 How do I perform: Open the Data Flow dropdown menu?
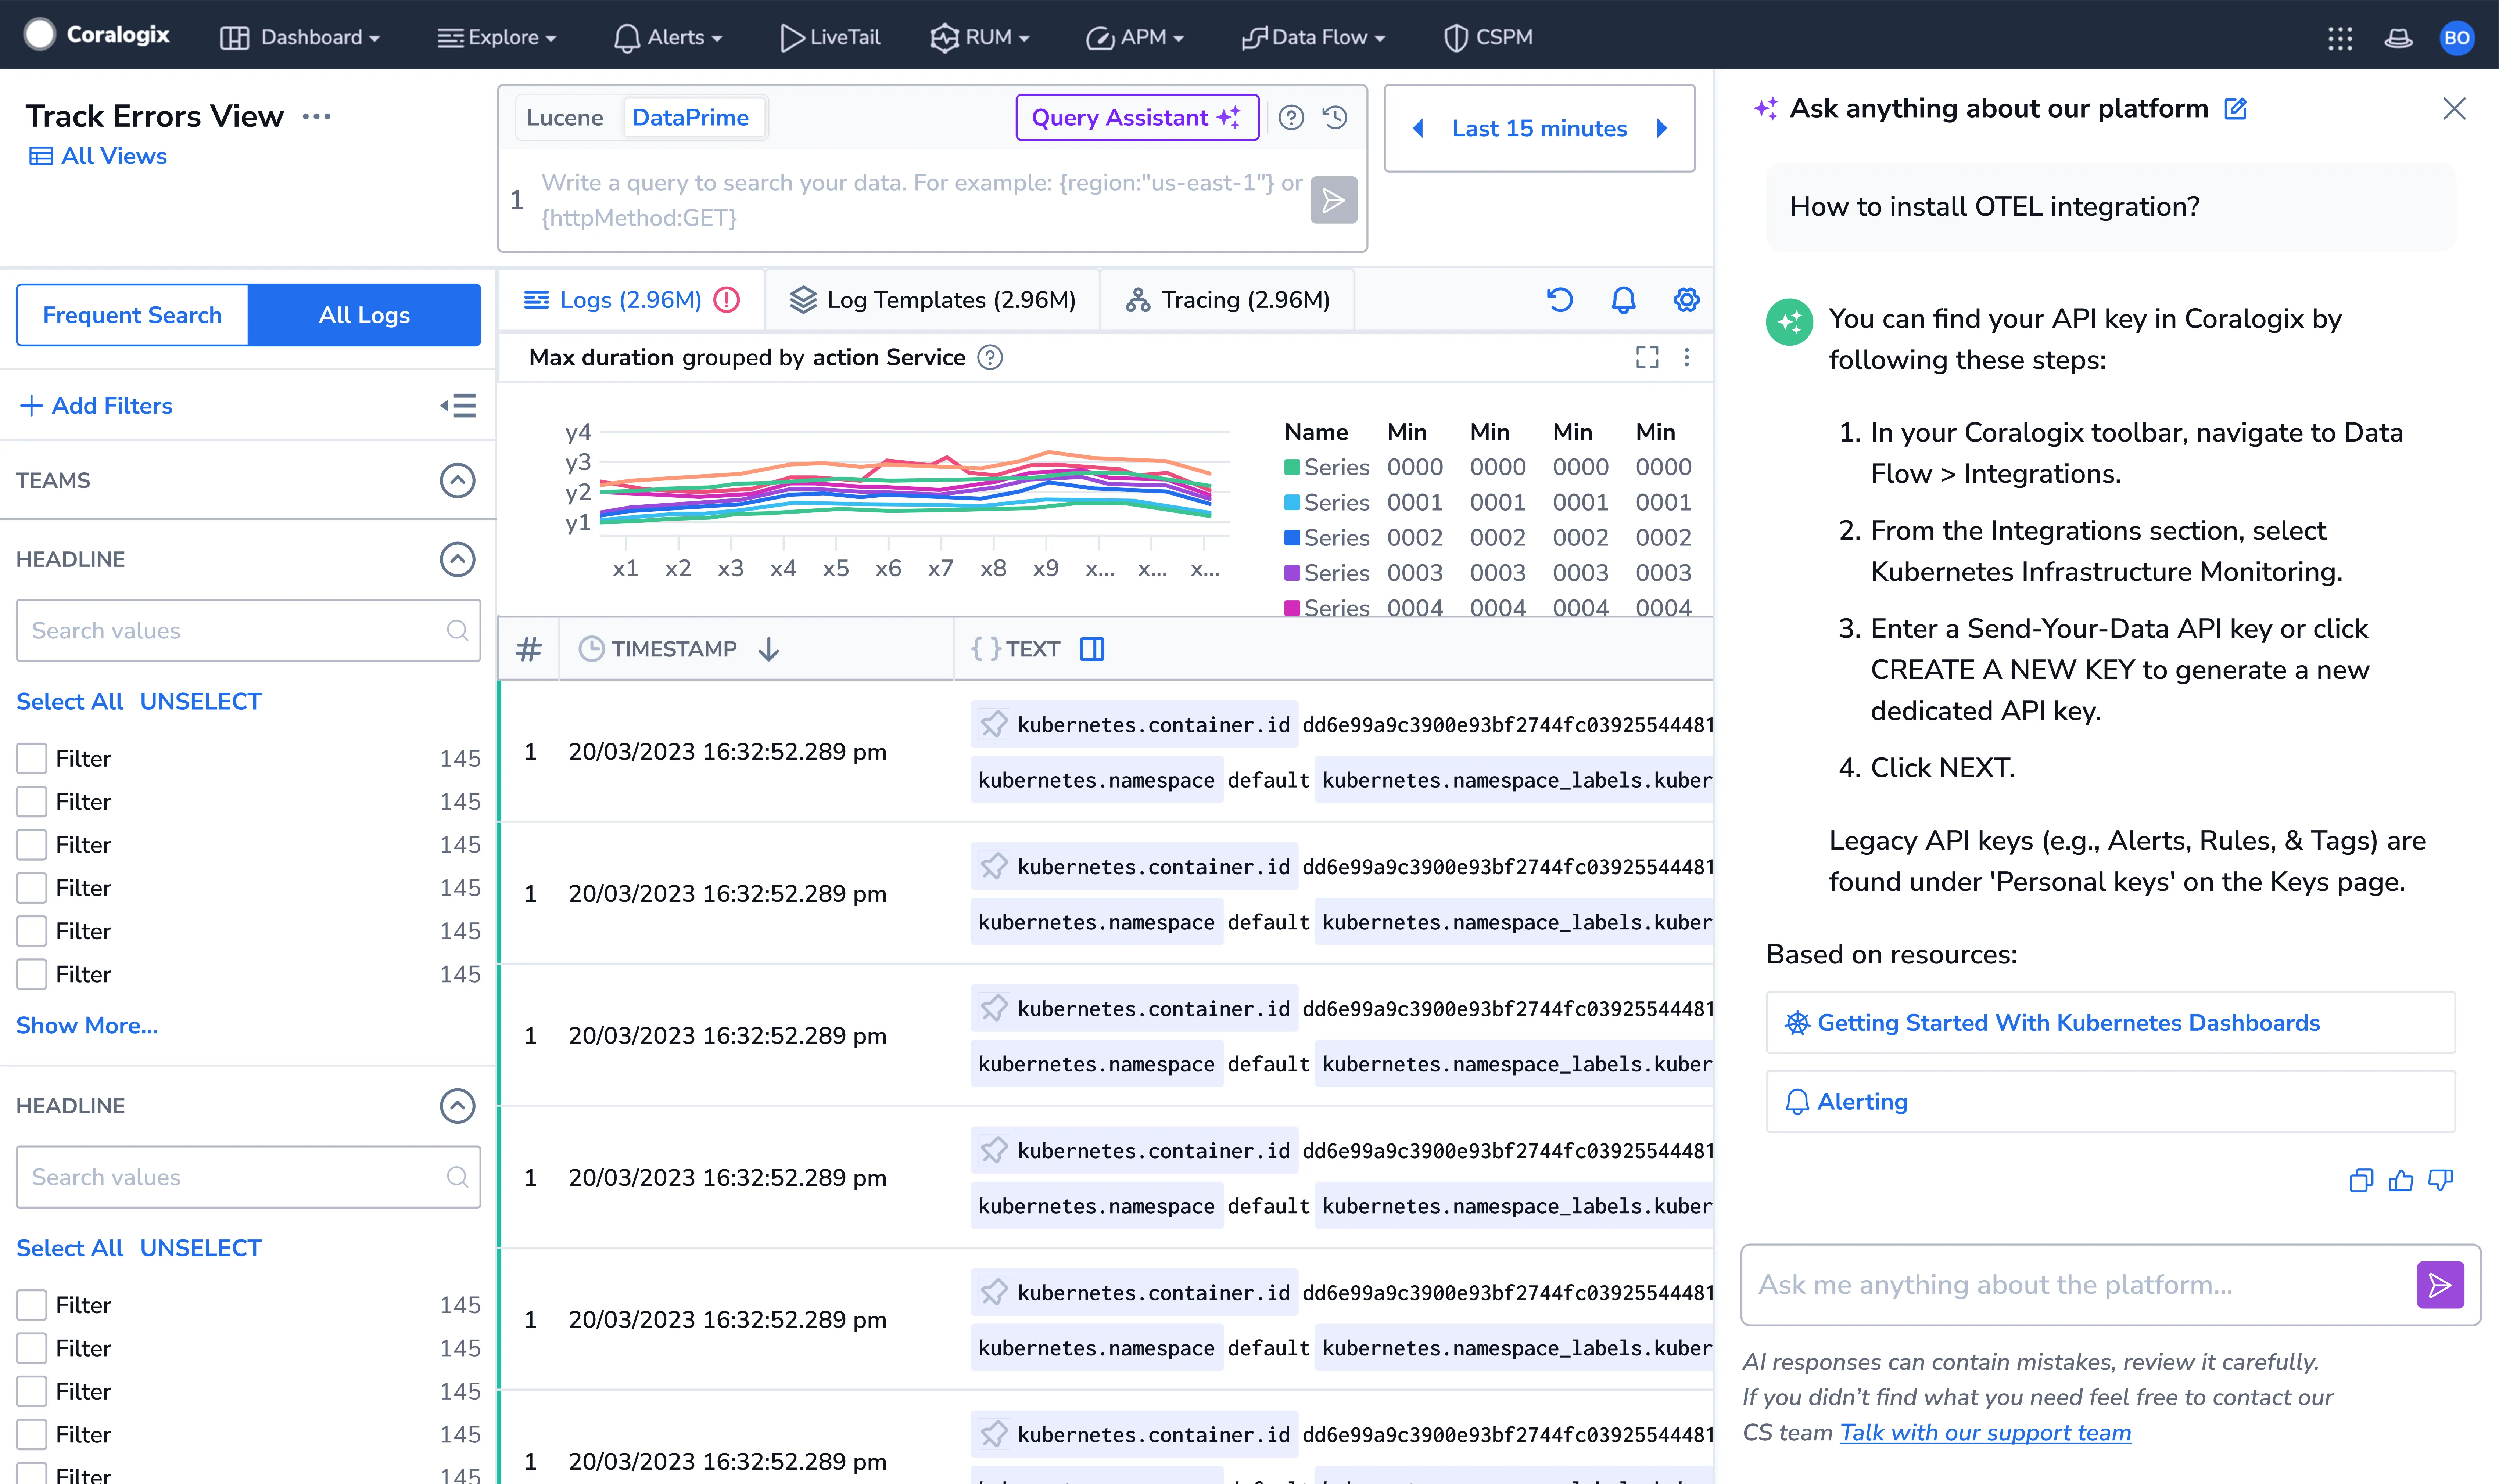[1313, 38]
